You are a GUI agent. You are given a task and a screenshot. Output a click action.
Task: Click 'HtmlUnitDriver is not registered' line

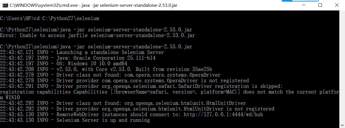coord(137,109)
